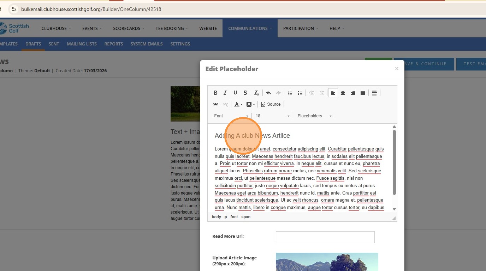Open the background color dropdown
The height and width of the screenshot is (271, 486).
click(250, 104)
